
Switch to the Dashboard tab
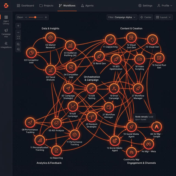tap(25, 5)
